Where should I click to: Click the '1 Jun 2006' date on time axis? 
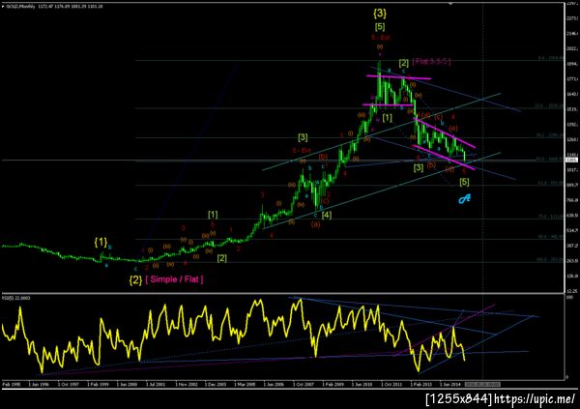(x=274, y=384)
